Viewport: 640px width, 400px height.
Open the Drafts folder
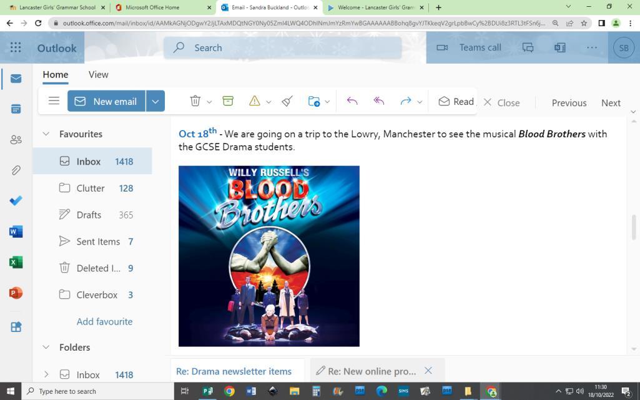[92, 215]
